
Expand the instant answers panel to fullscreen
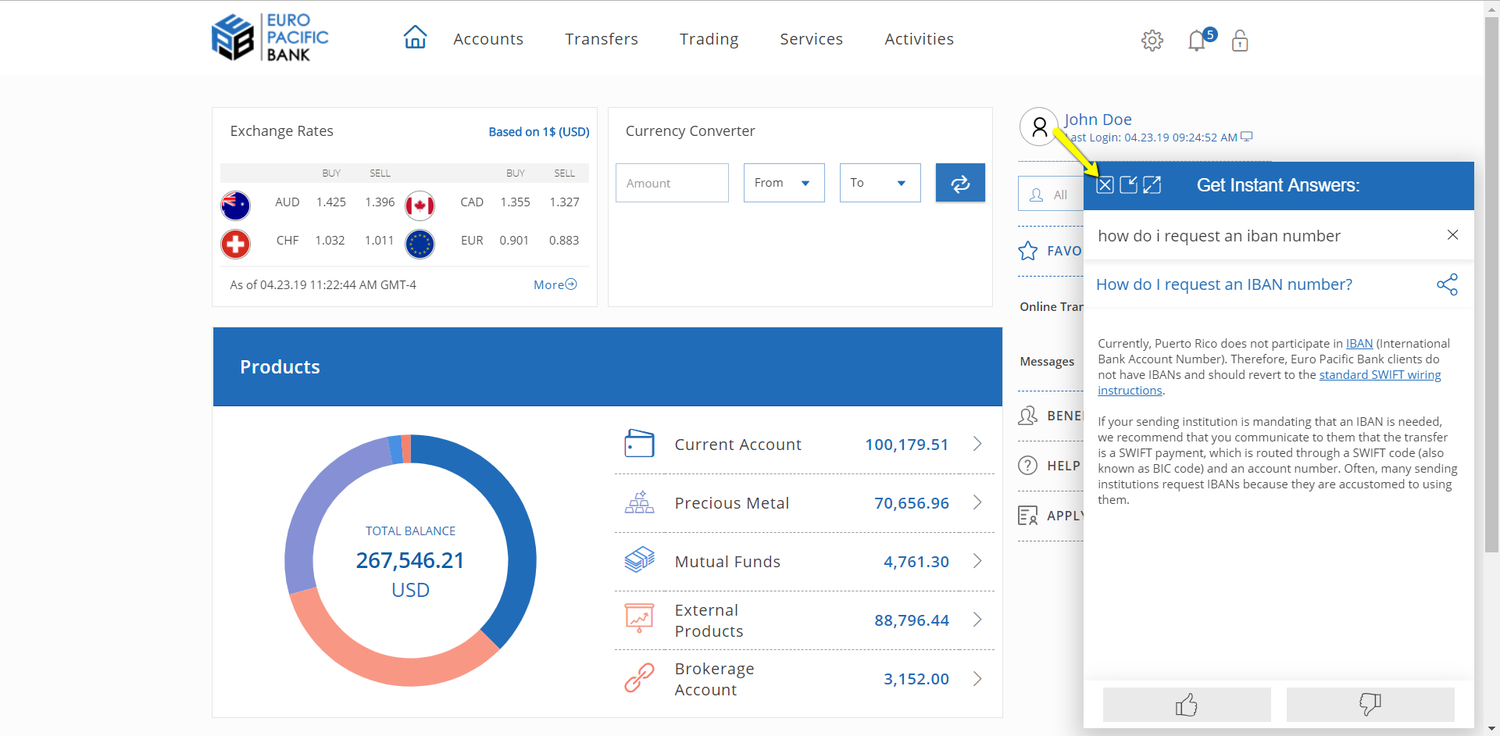click(x=1152, y=185)
